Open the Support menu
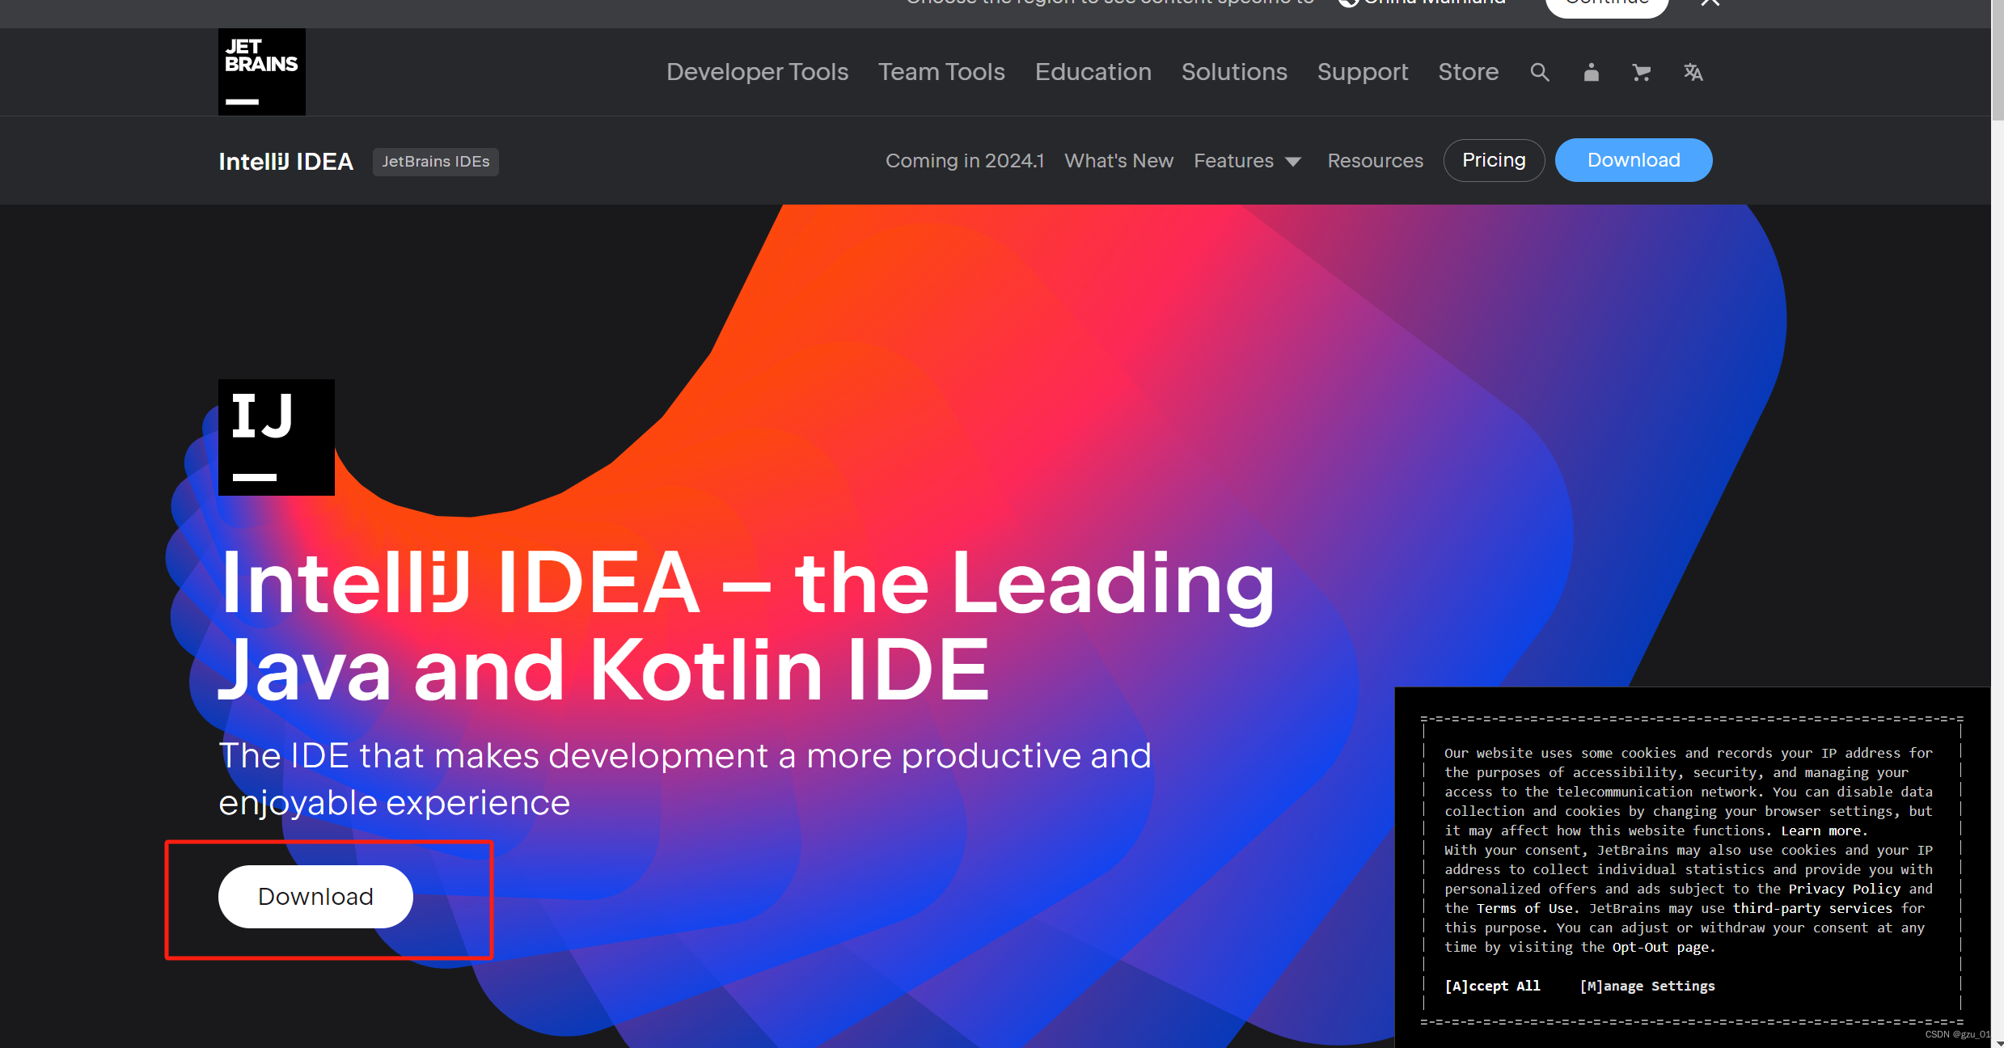 (1363, 72)
